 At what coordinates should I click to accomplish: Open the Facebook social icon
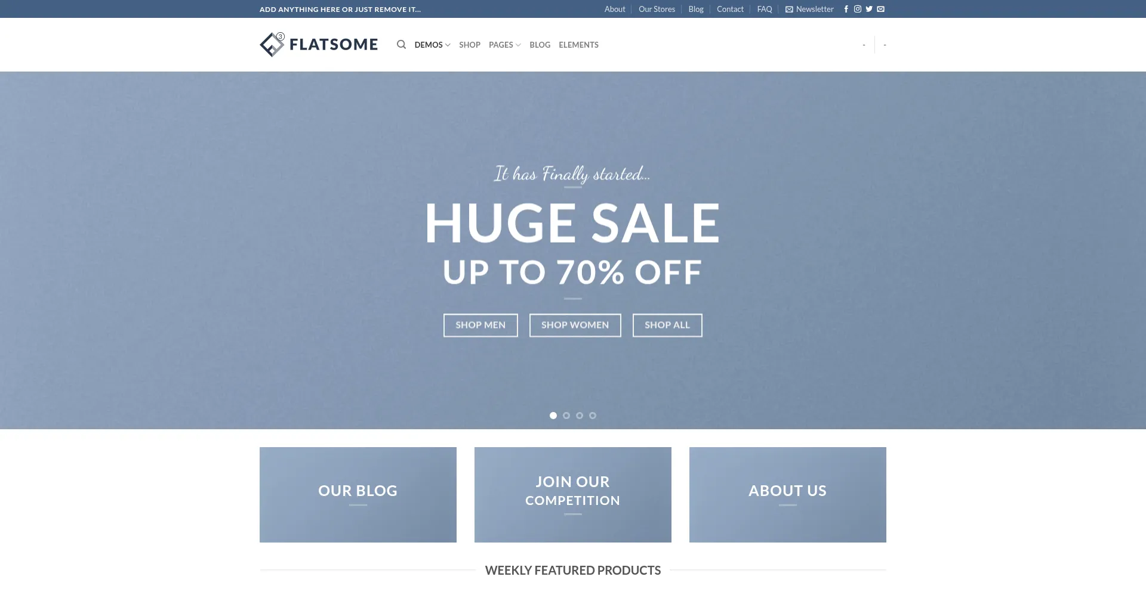point(846,9)
